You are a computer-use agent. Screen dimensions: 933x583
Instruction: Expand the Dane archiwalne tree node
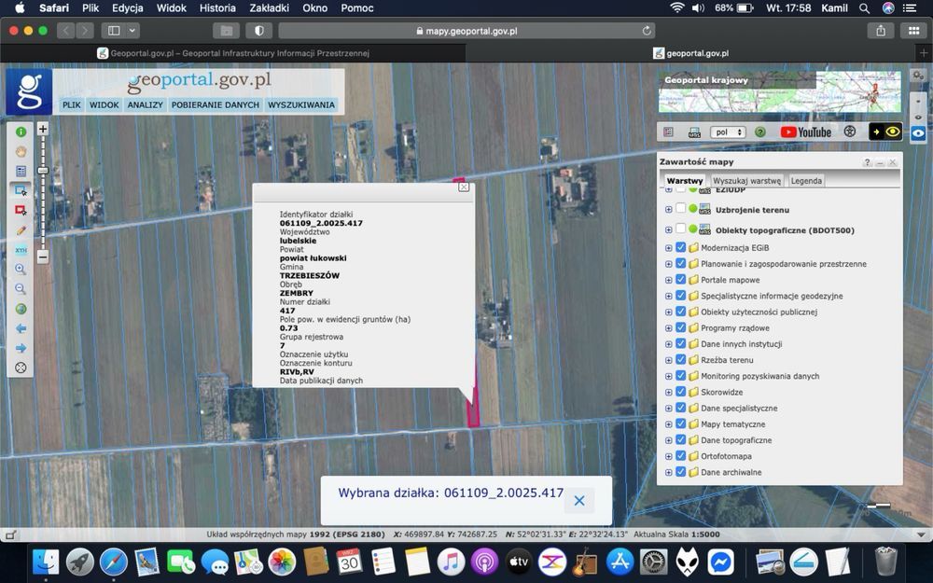[x=668, y=472]
